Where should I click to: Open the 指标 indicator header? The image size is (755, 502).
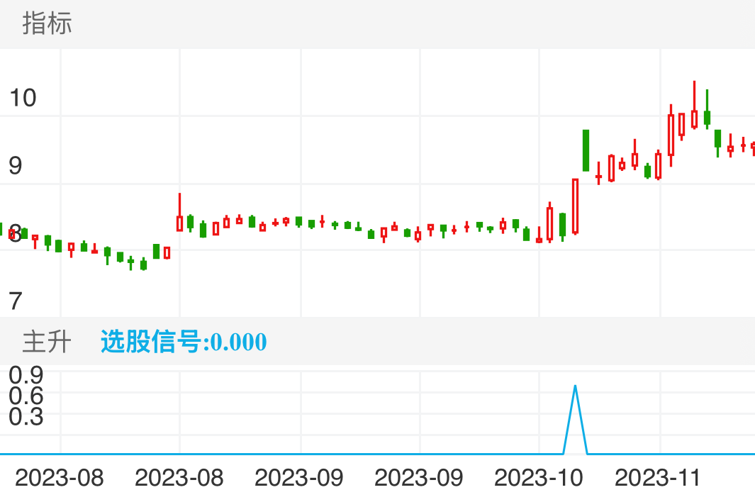click(x=47, y=23)
